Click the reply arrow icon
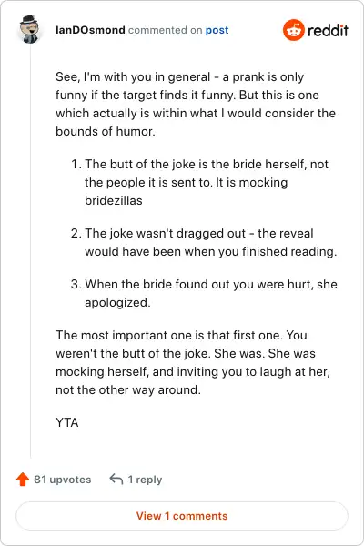 (x=116, y=480)
